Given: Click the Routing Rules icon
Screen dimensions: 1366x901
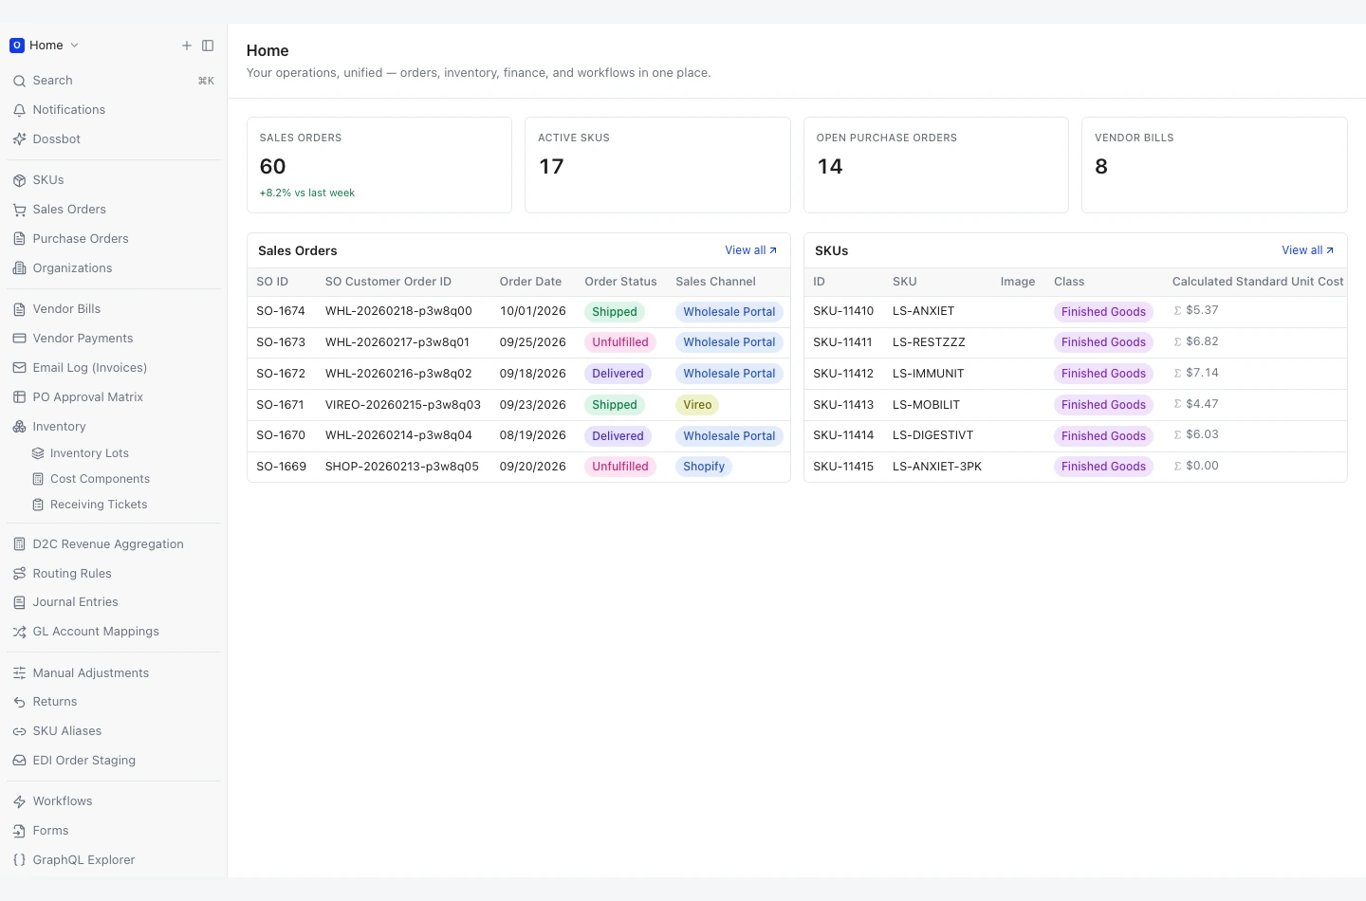Looking at the screenshot, I should [19, 574].
